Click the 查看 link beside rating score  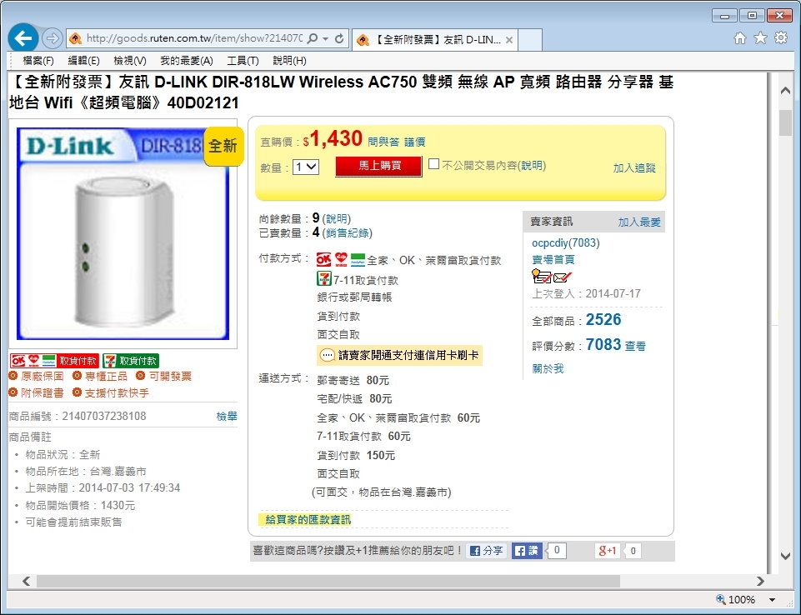click(x=635, y=347)
